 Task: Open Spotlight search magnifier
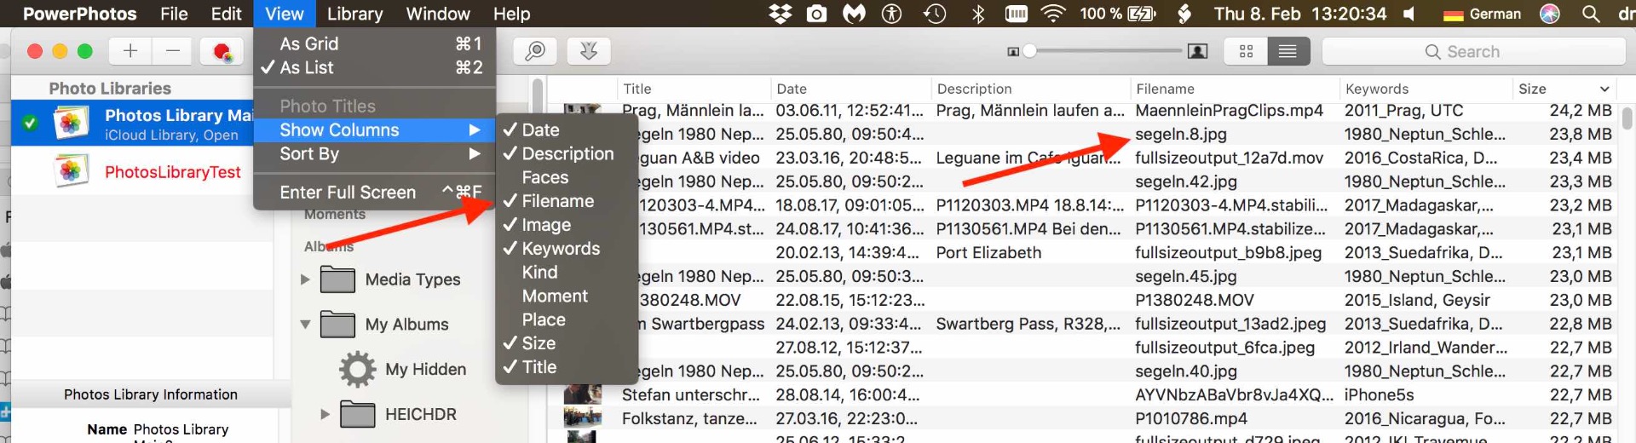point(1590,14)
